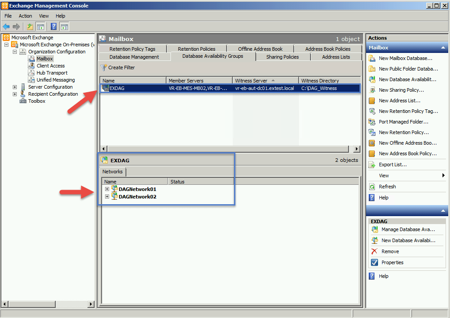
Task: Switch to the Offline Address Book tab
Action: pos(260,49)
